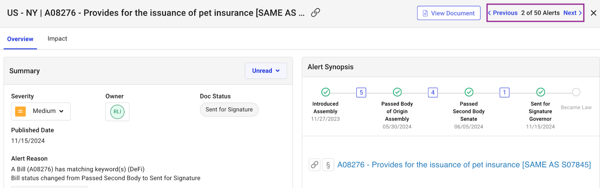Click the Passed Body of Origin checkmark
600x188 pixels.
397,92
